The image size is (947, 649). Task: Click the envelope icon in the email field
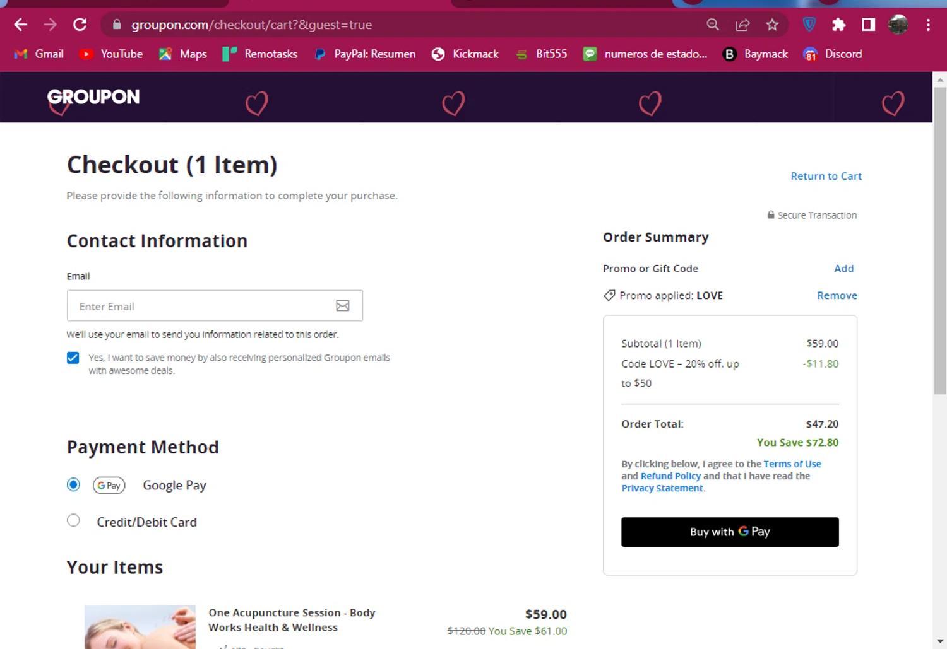343,306
